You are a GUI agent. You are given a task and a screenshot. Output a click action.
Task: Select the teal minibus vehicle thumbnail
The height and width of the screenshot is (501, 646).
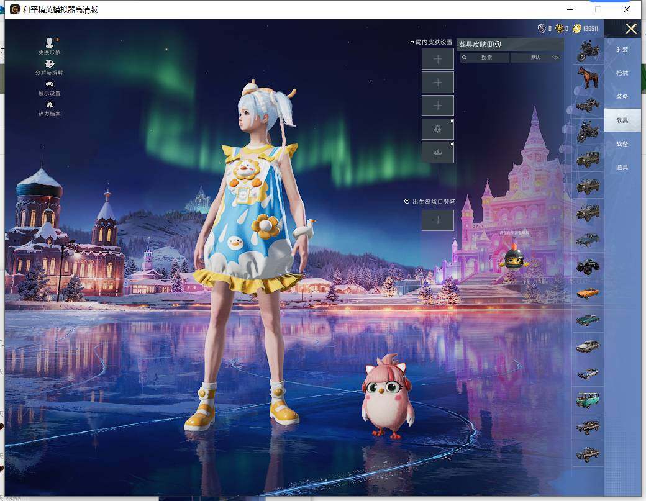[x=588, y=400]
